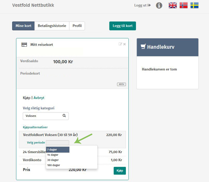Select 7 dager period option
This screenshot has height=182, width=209.
(58, 149)
